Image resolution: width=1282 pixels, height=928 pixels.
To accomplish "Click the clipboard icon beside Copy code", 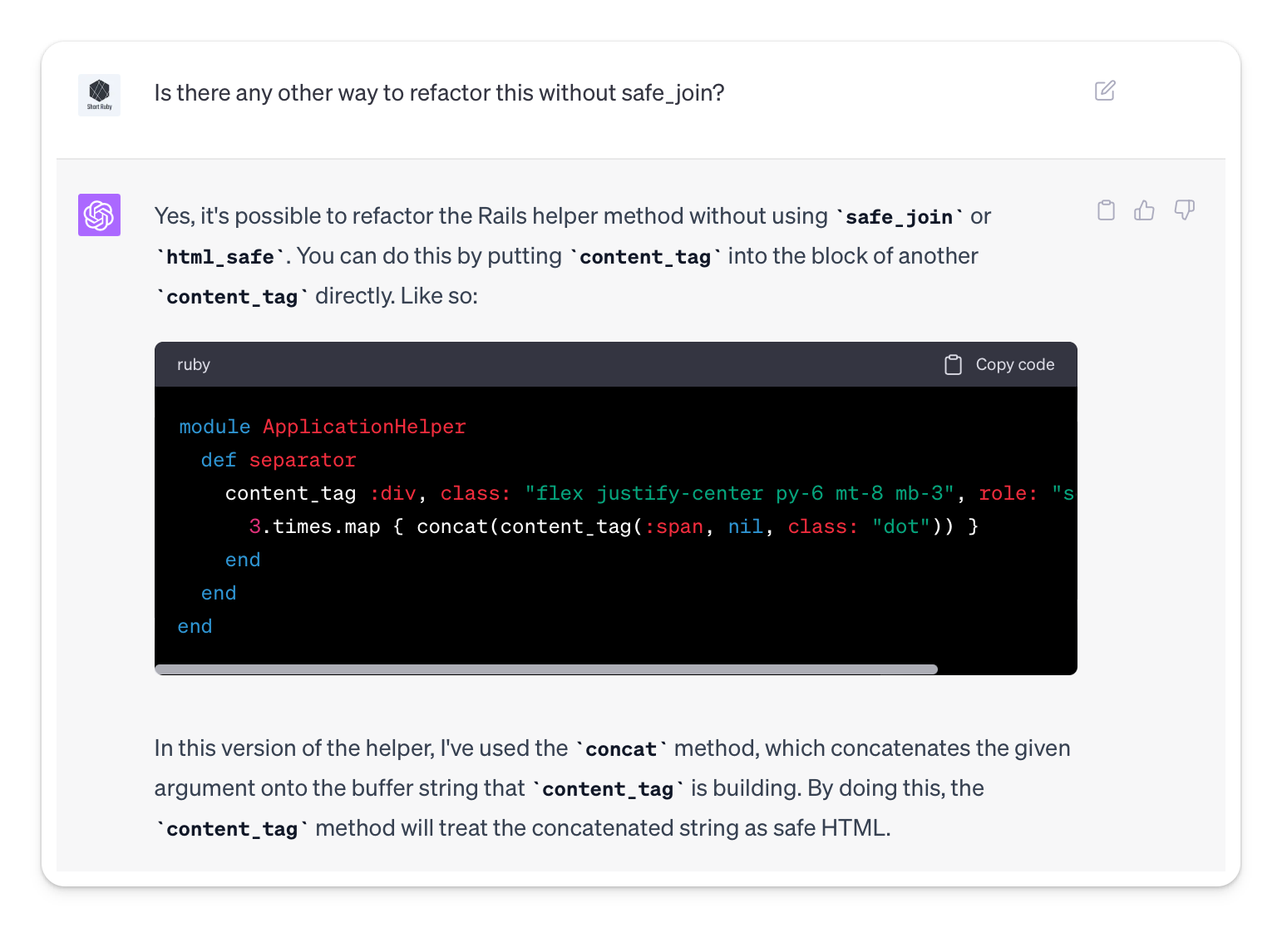I will [x=953, y=365].
